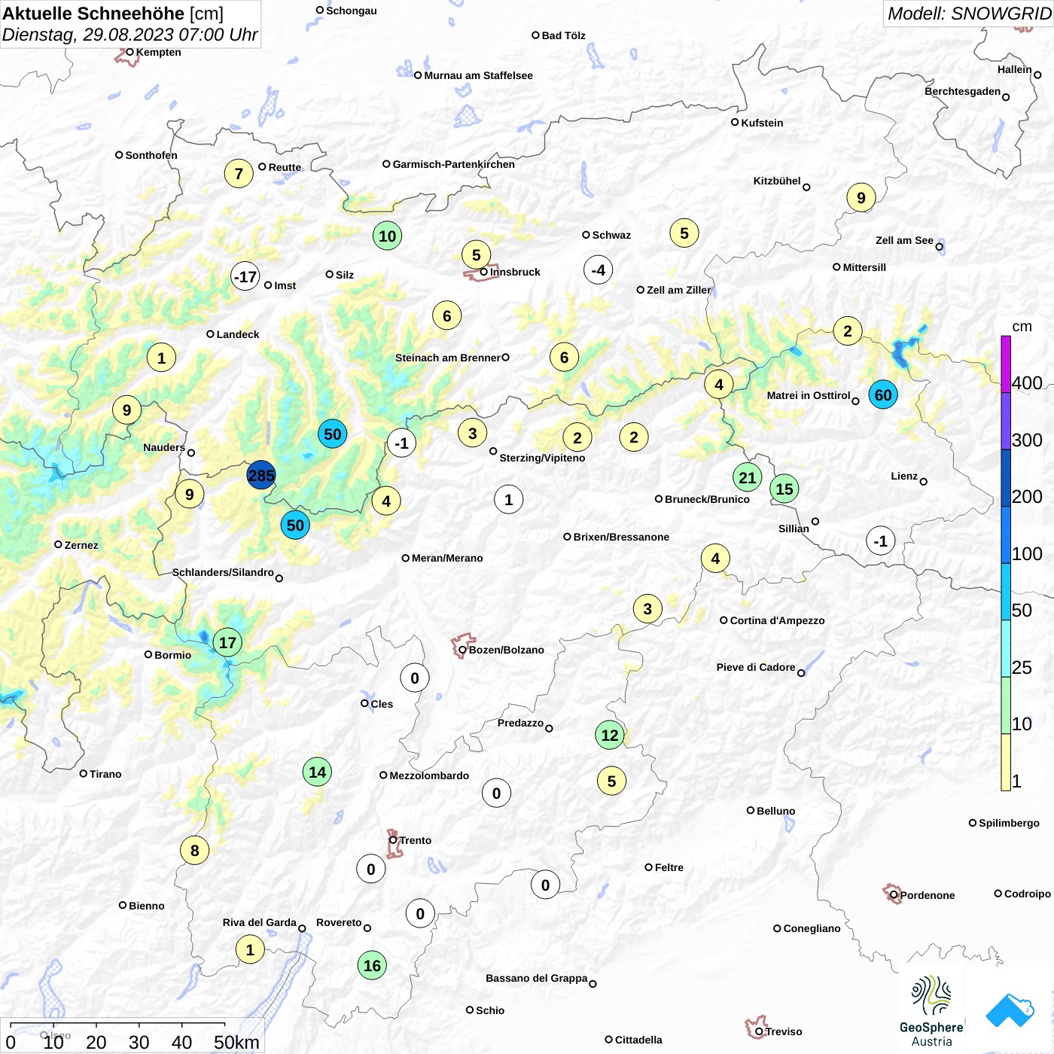Click the magenta 400 cm legend swatch
Image resolution: width=1054 pixels, height=1054 pixels.
[1006, 364]
